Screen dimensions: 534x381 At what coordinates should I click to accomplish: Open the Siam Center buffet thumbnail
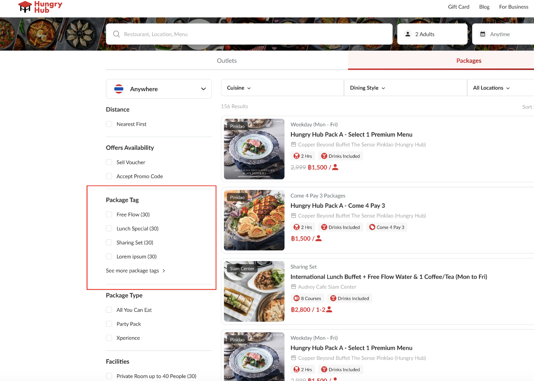click(x=254, y=291)
